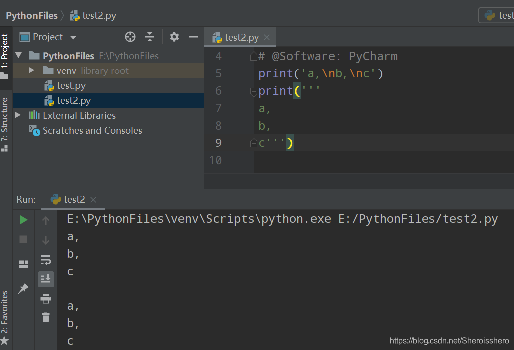Viewport: 514px width, 350px height.
Task: Activate scroll-to-end in console output
Action: (46, 279)
